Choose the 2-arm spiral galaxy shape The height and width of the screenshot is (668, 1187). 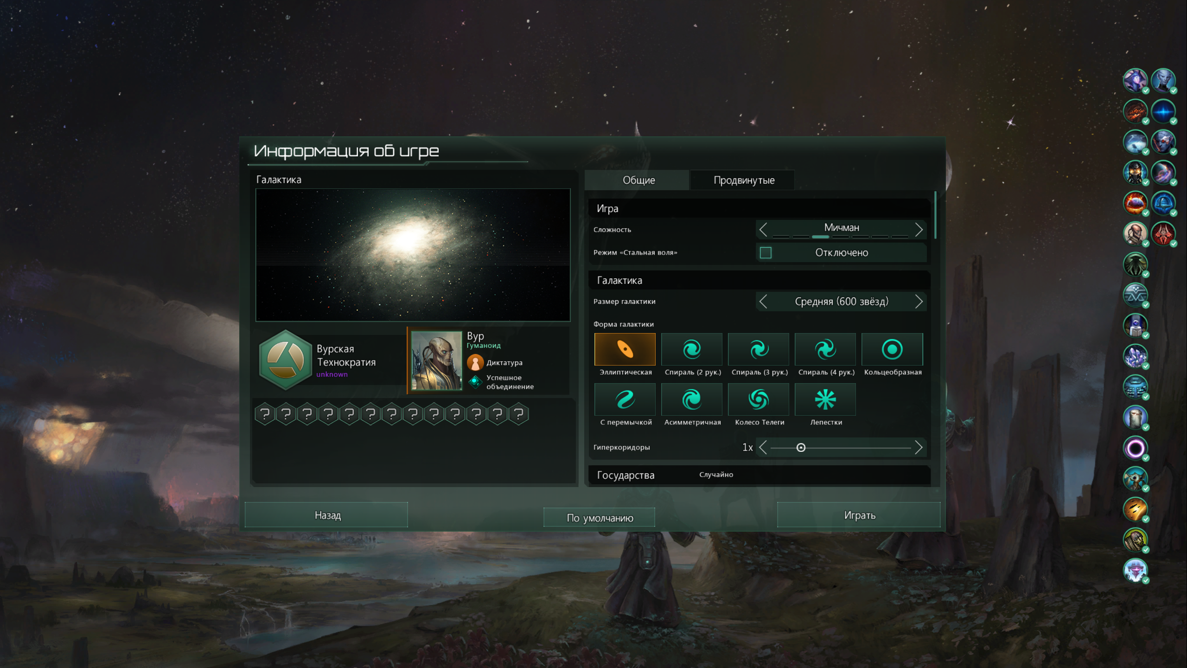click(691, 349)
